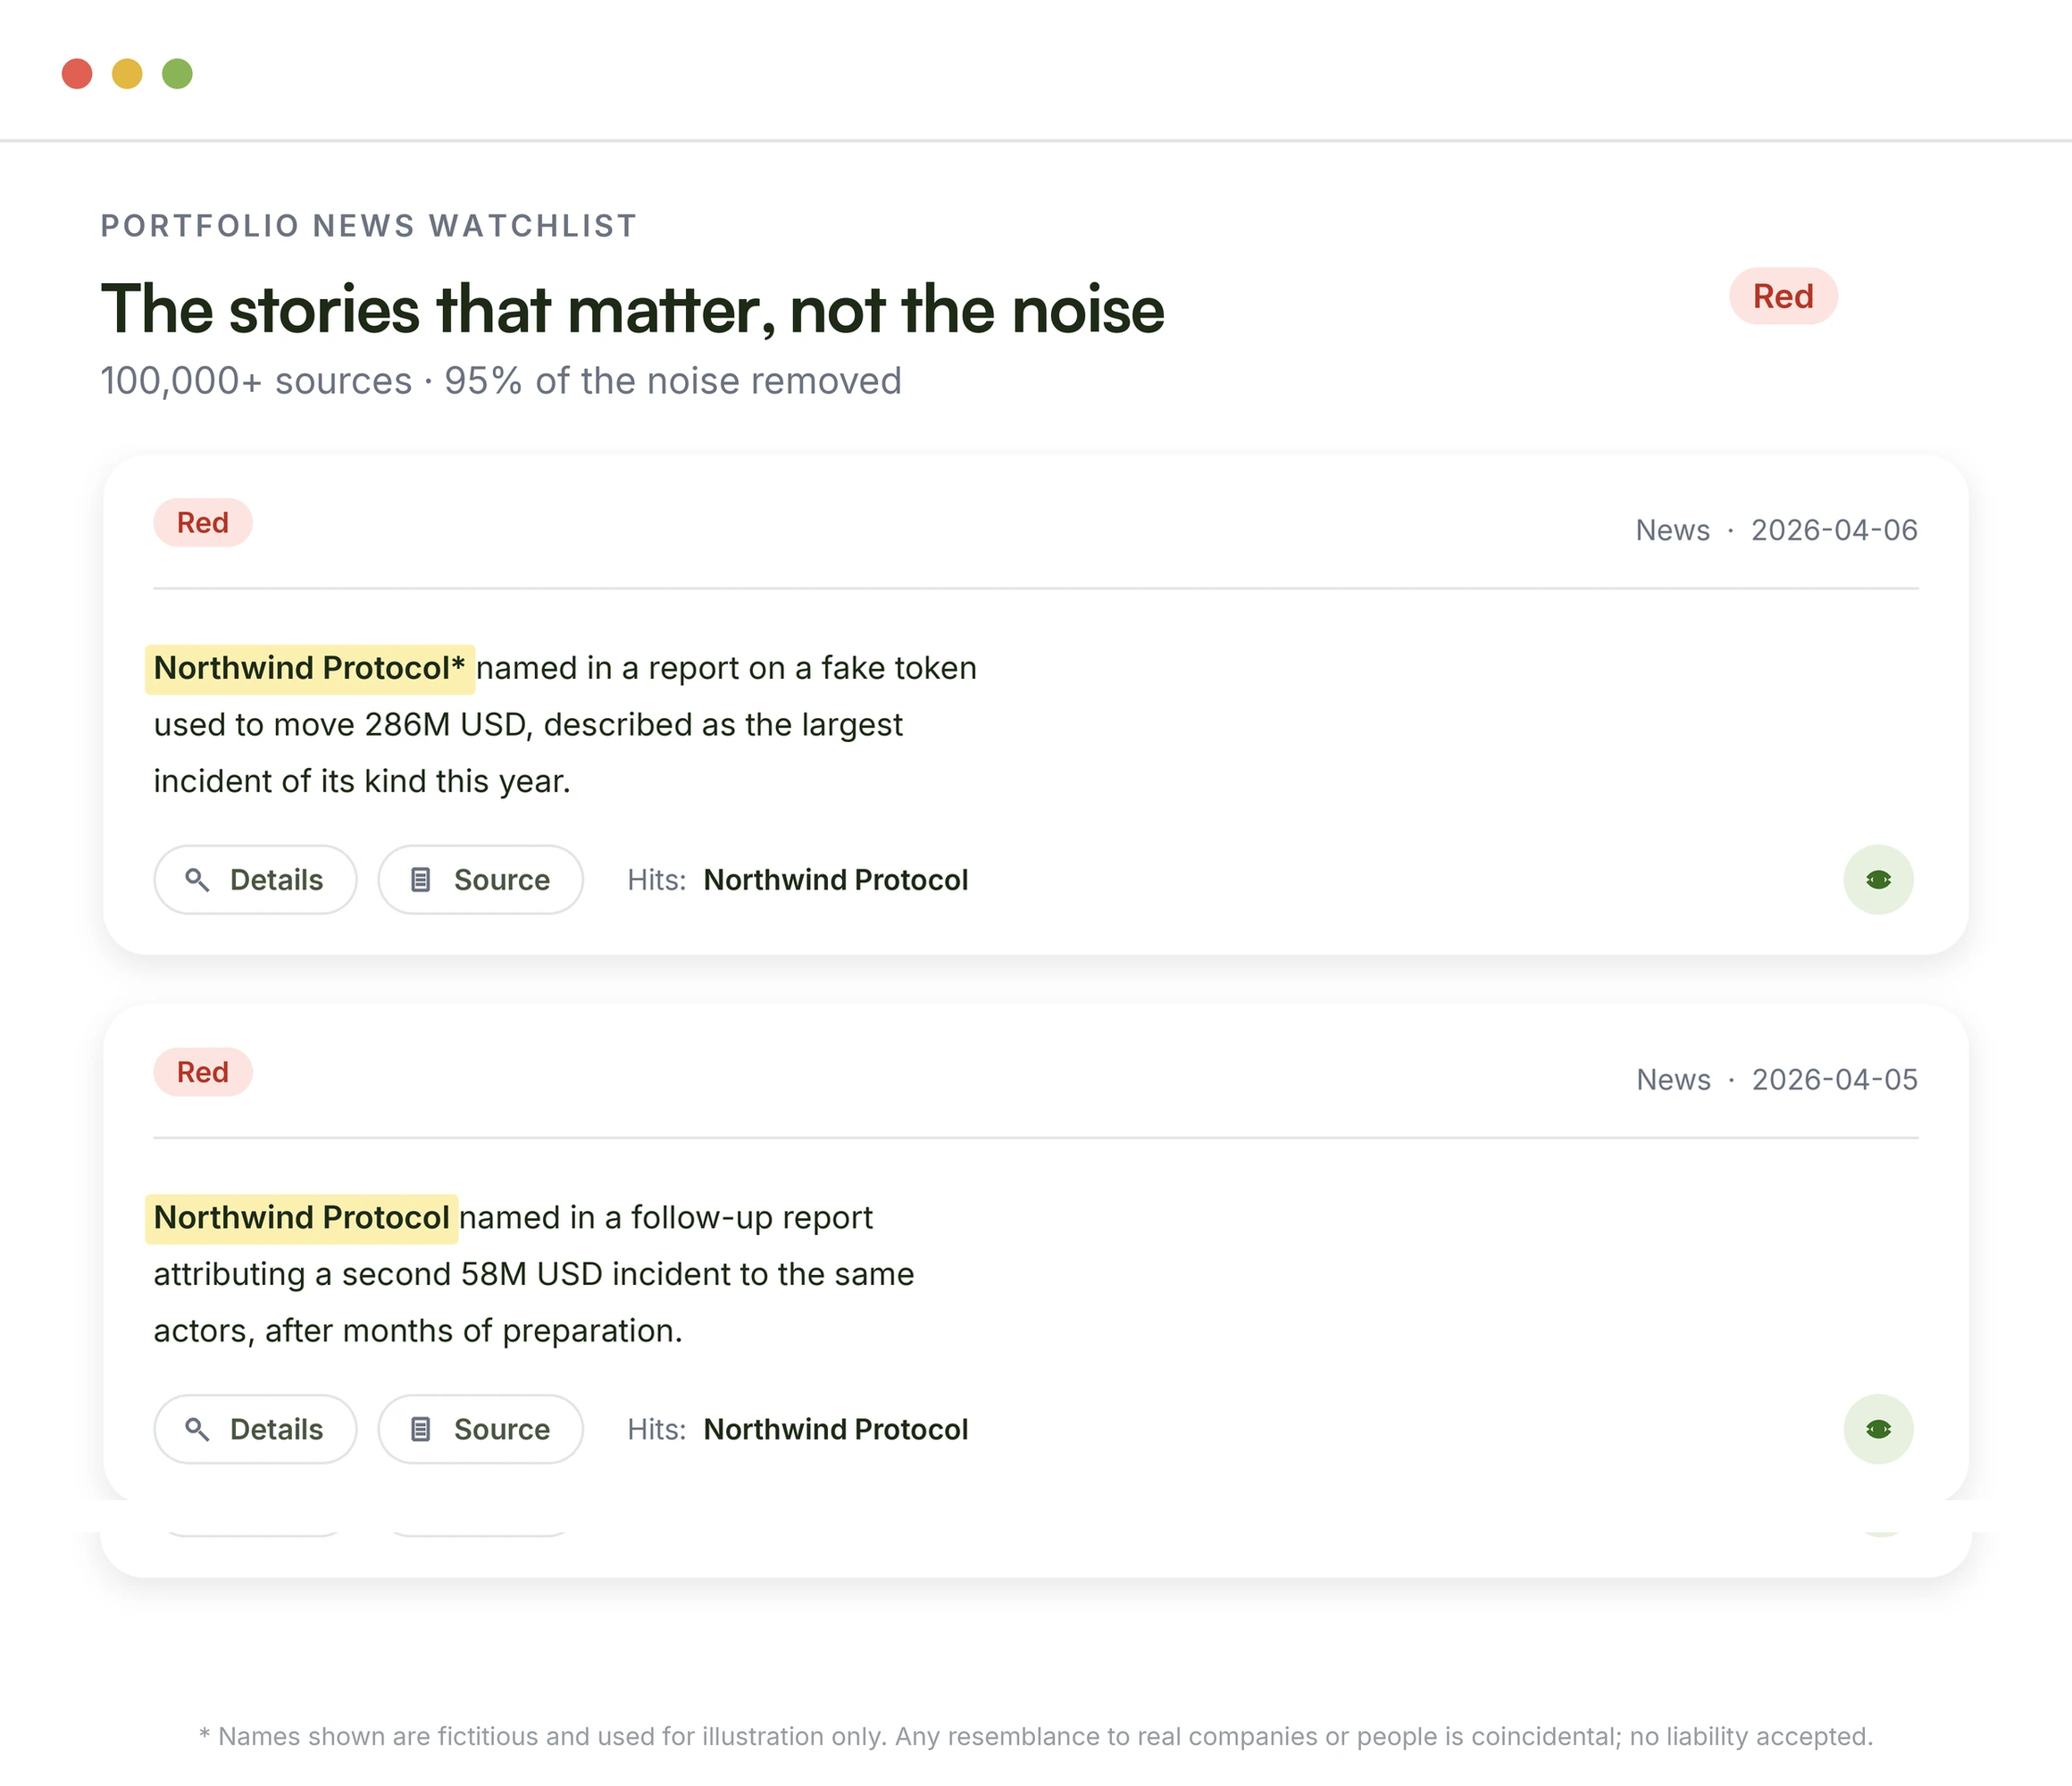Image resolution: width=2072 pixels, height=1786 pixels.
Task: Click the document icon in first card's Source
Action: point(421,880)
